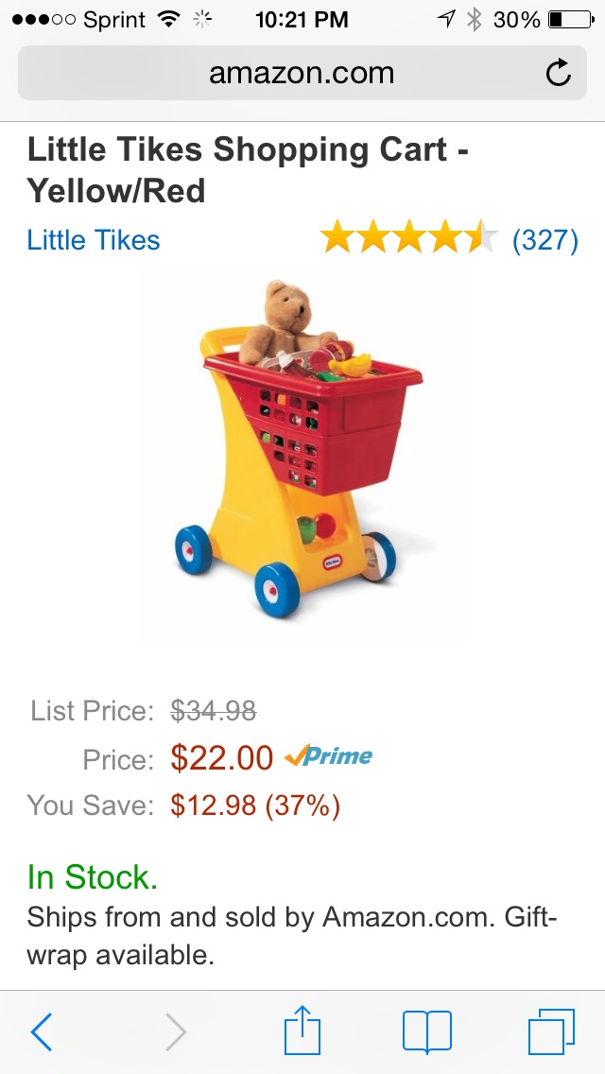605x1074 pixels.
Task: Tap the forward arrow in toolbar
Action: [x=176, y=1031]
